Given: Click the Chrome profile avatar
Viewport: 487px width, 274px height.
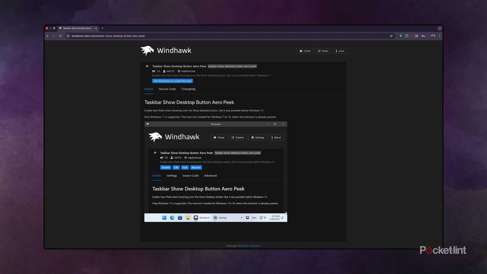Looking at the screenshot, I should pos(433,36).
